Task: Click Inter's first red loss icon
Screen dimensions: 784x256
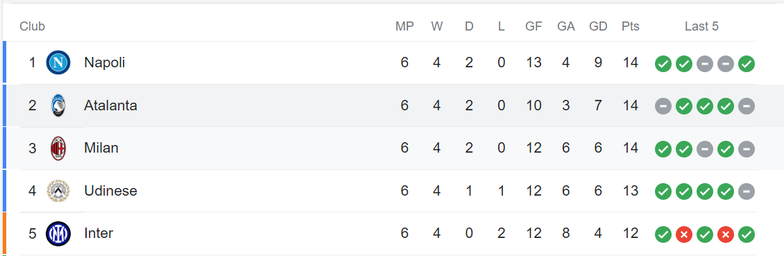Action: point(684,234)
